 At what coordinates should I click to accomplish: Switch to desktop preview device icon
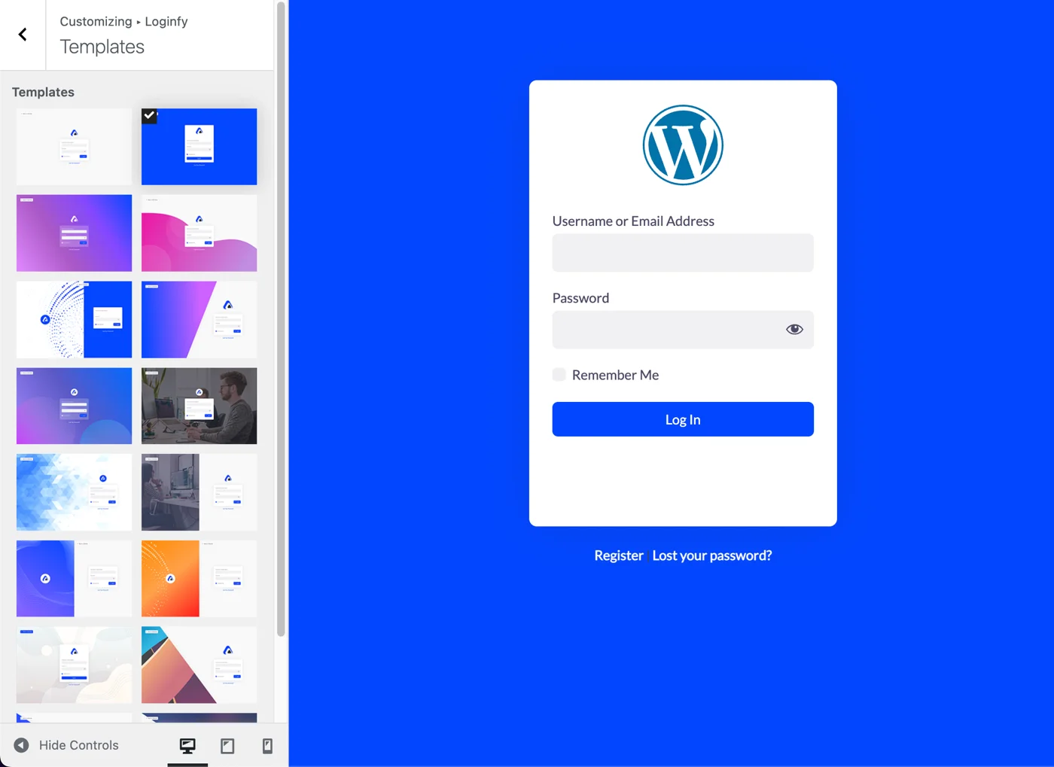(x=187, y=745)
